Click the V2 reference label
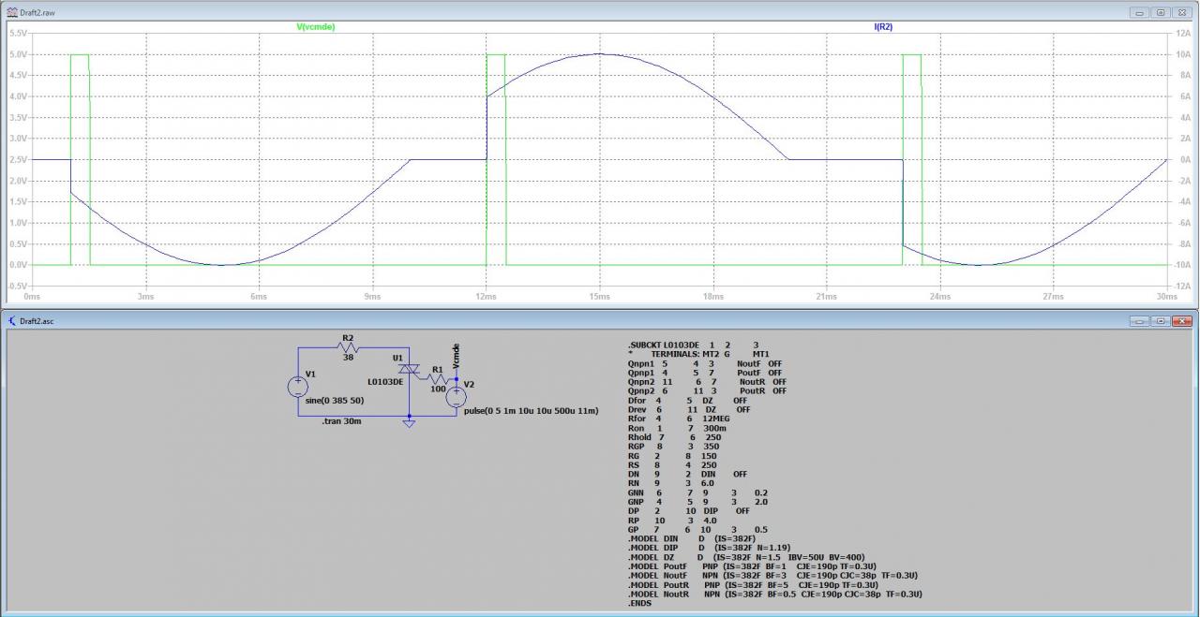Screen dimensions: 1200x617 (470, 385)
